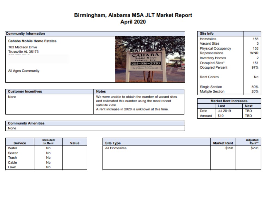Select the 'Included In Rent' column header
272x204 pixels.
48,141
